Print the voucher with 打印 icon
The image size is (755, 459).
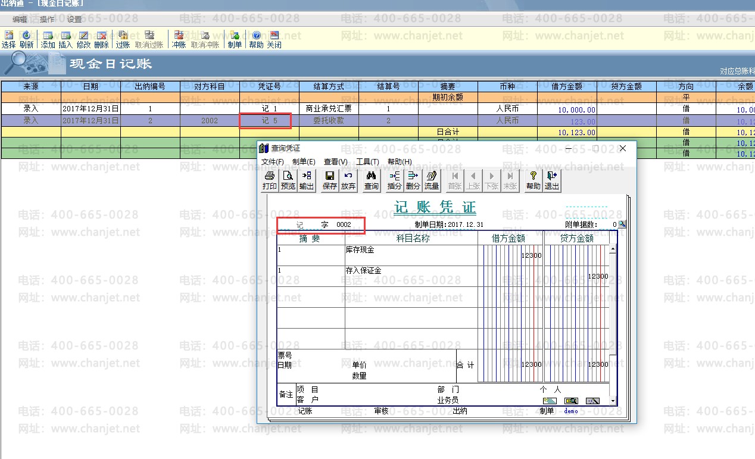[x=270, y=180]
